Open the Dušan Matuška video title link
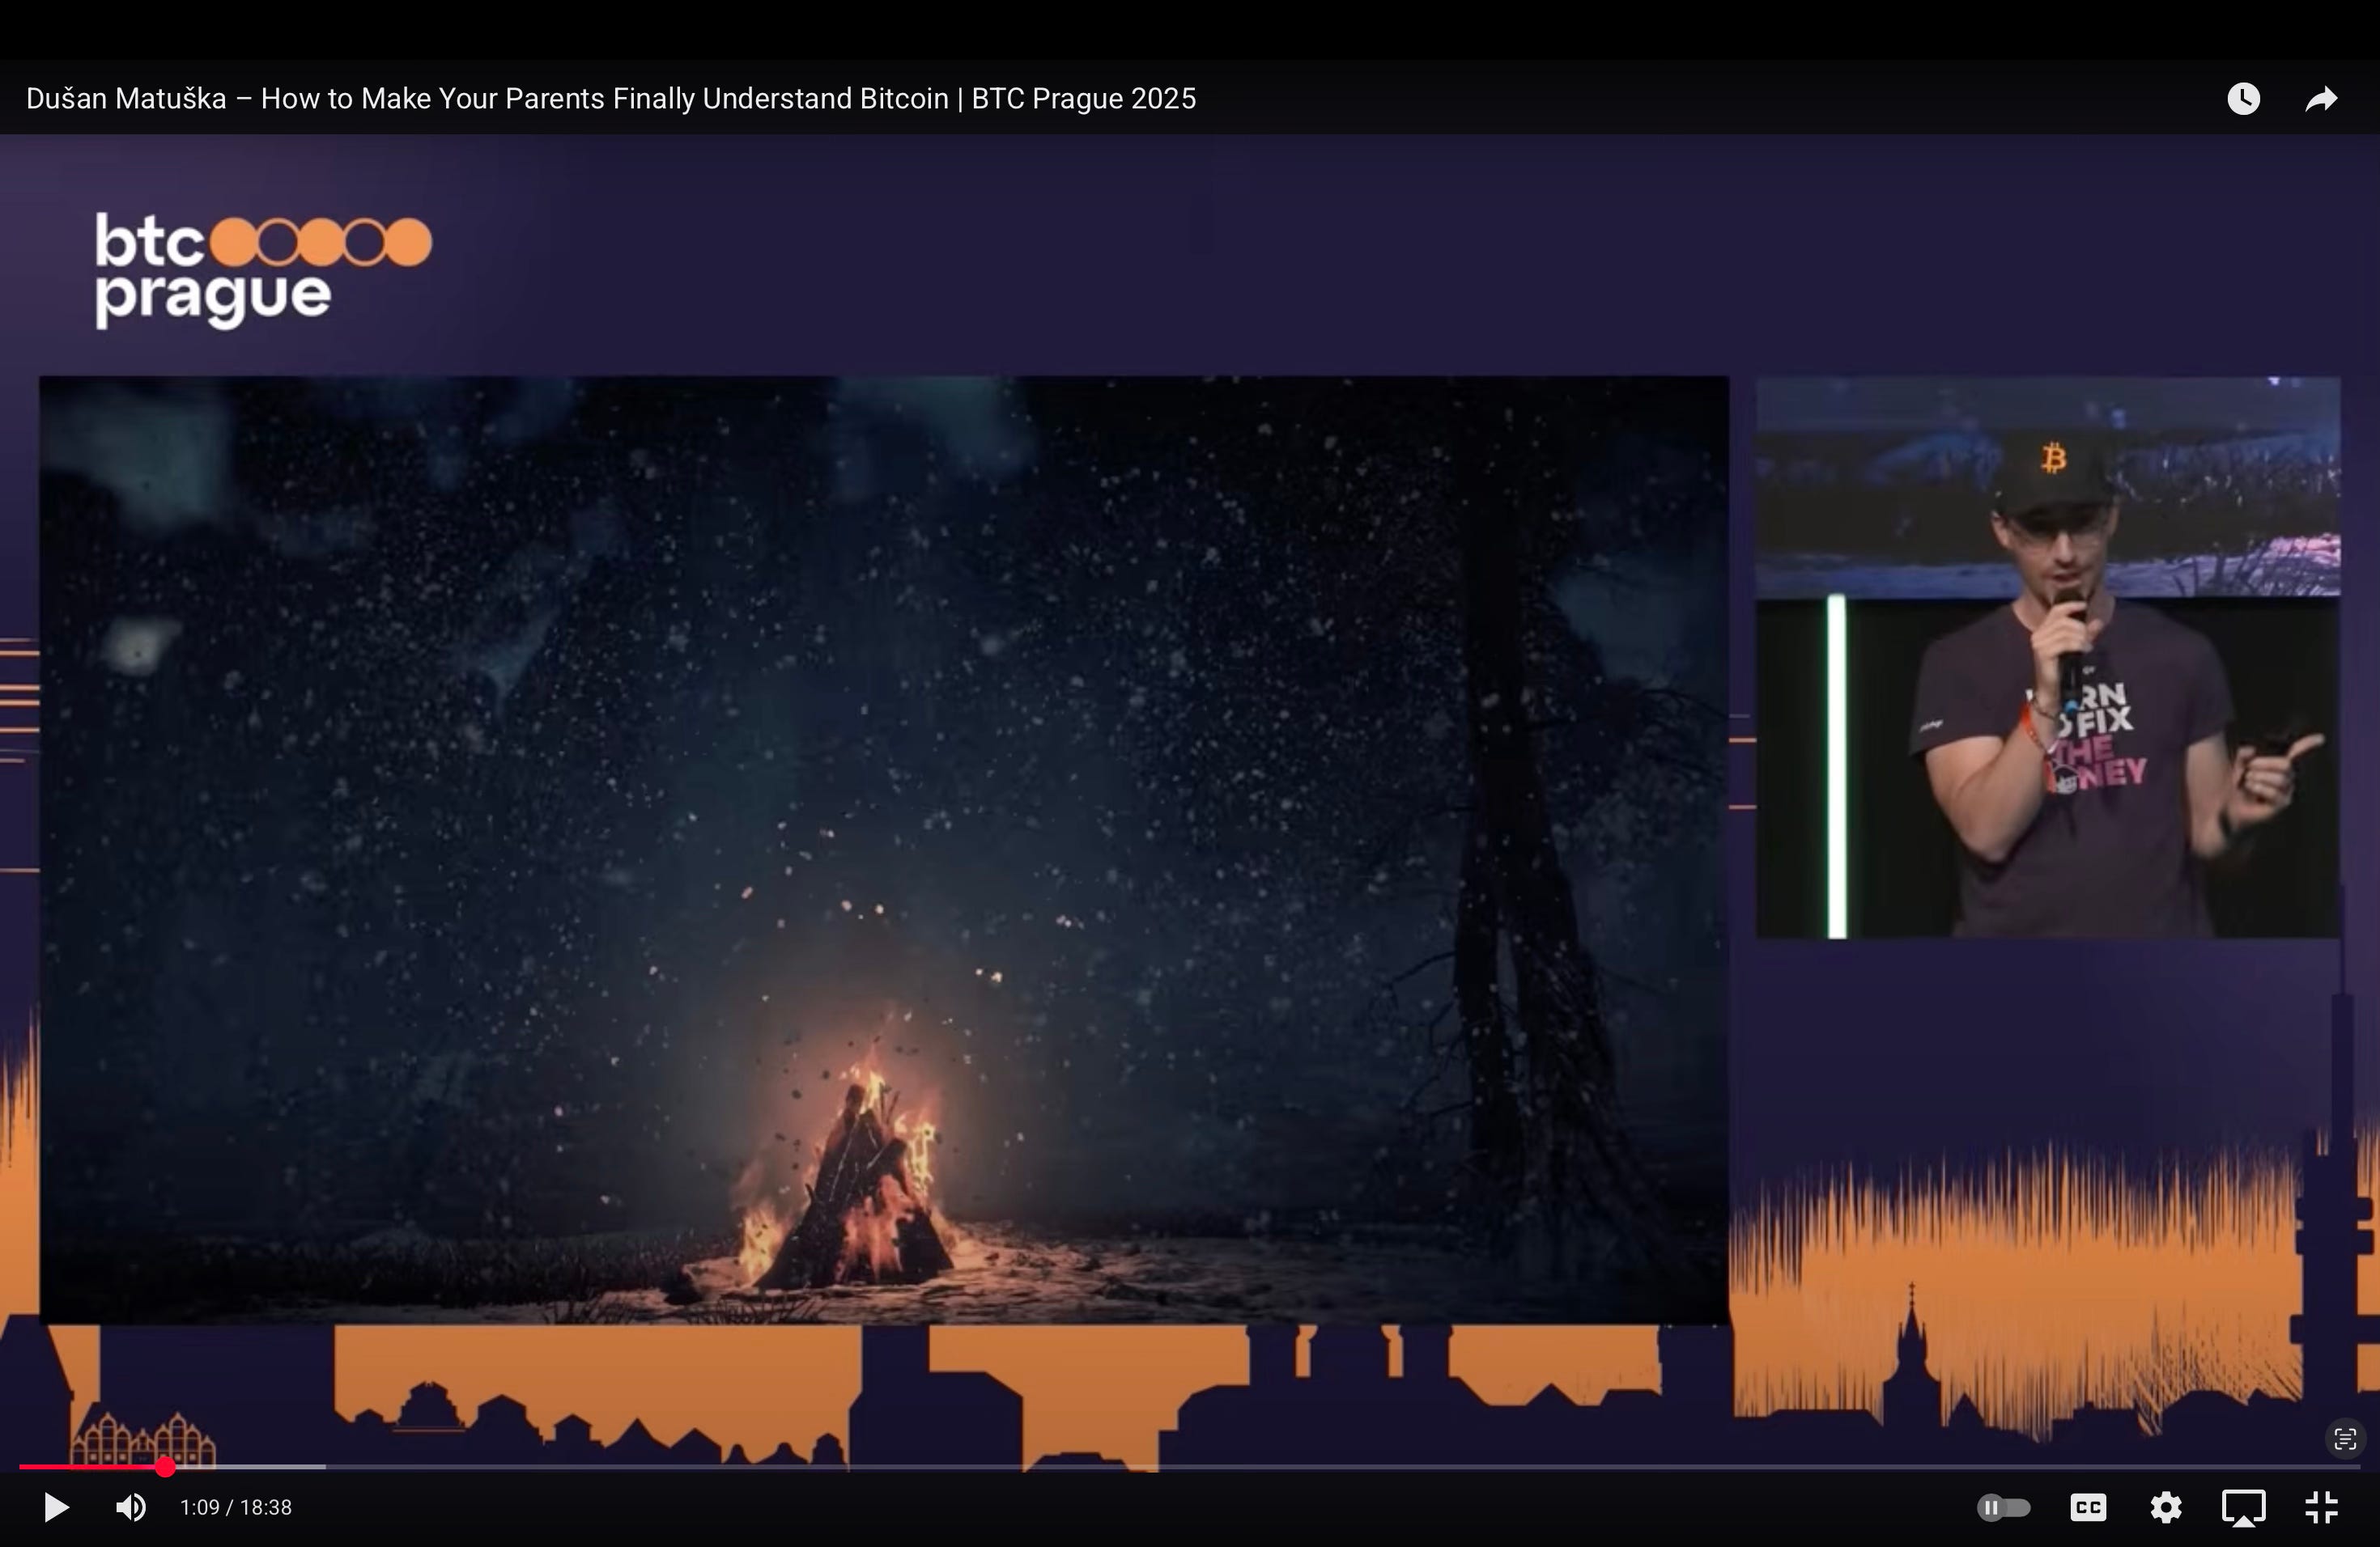Screen dimensions: 2380x1547 (x=610, y=98)
